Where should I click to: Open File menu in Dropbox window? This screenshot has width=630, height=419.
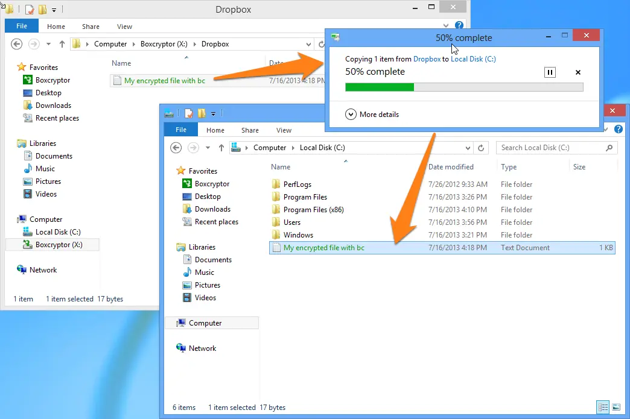tap(22, 26)
